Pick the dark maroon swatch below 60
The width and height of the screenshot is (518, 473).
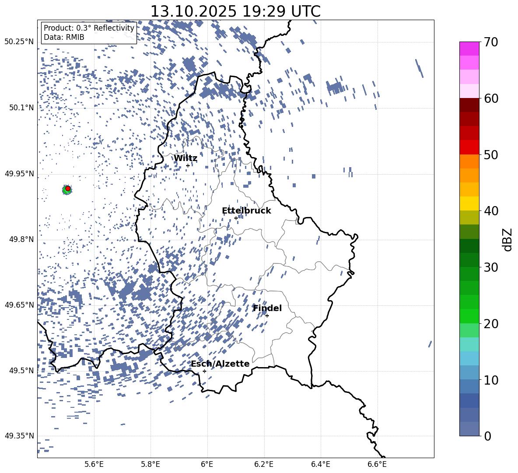coord(469,105)
